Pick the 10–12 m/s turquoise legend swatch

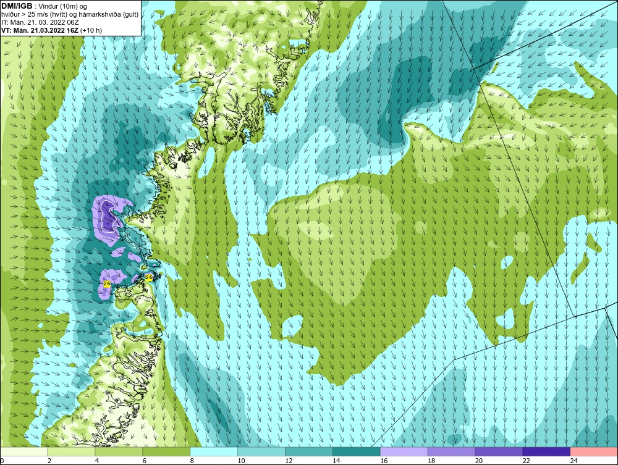[261, 451]
